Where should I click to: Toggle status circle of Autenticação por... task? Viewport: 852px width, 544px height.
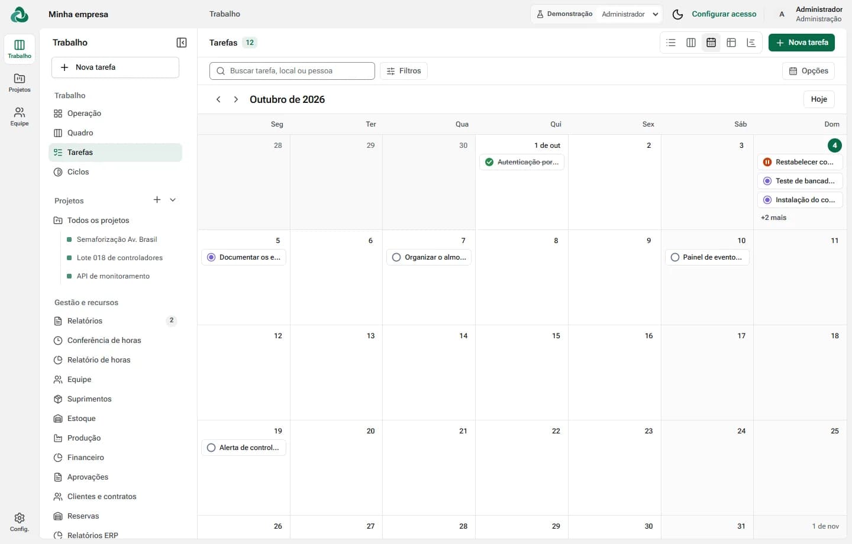(489, 162)
